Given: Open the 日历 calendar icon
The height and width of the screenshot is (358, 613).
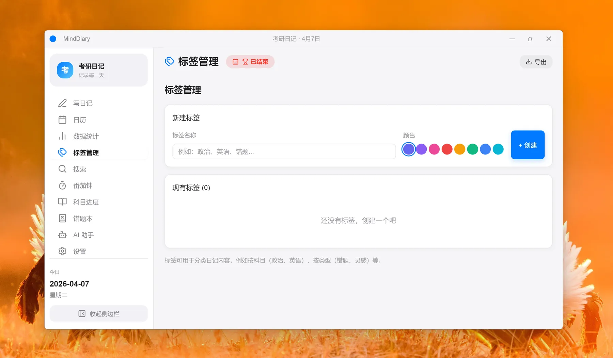Looking at the screenshot, I should tap(62, 120).
